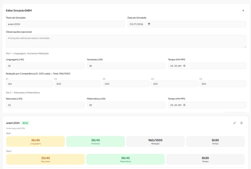Screen dimensions: 251x169
Task: Close the Editar Simulado ENEM dialog
Action: tap(243, 11)
